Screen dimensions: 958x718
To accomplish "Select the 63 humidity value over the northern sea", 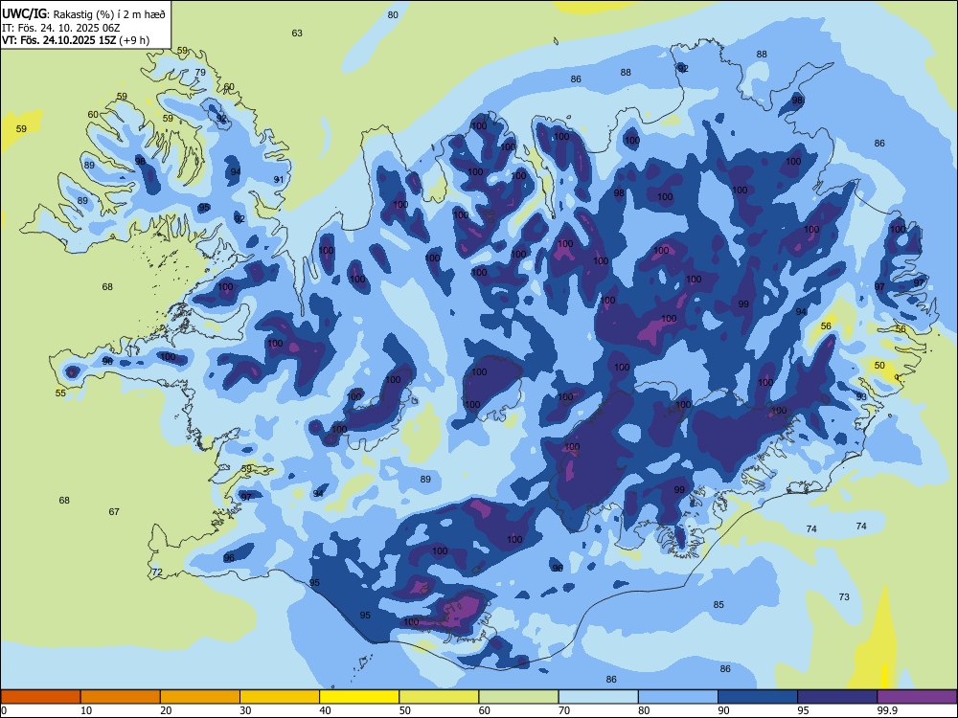I will pos(297,33).
